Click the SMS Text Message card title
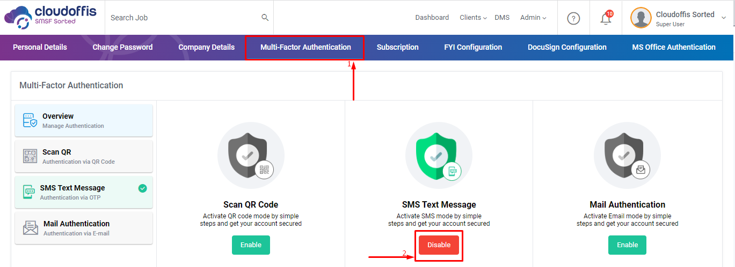Image resolution: width=735 pixels, height=267 pixels. click(x=439, y=204)
